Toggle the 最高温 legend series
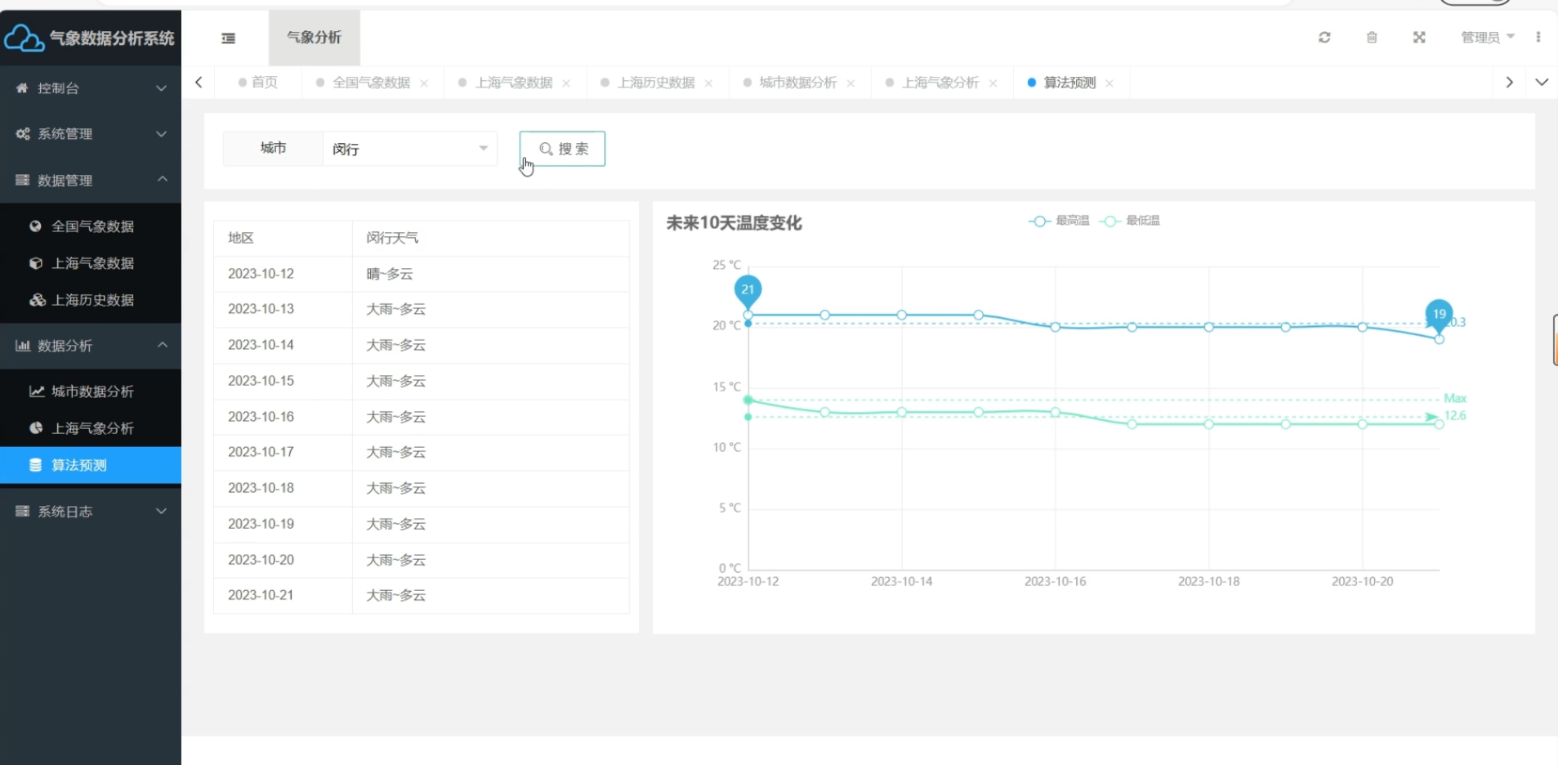1558x765 pixels. point(1059,221)
